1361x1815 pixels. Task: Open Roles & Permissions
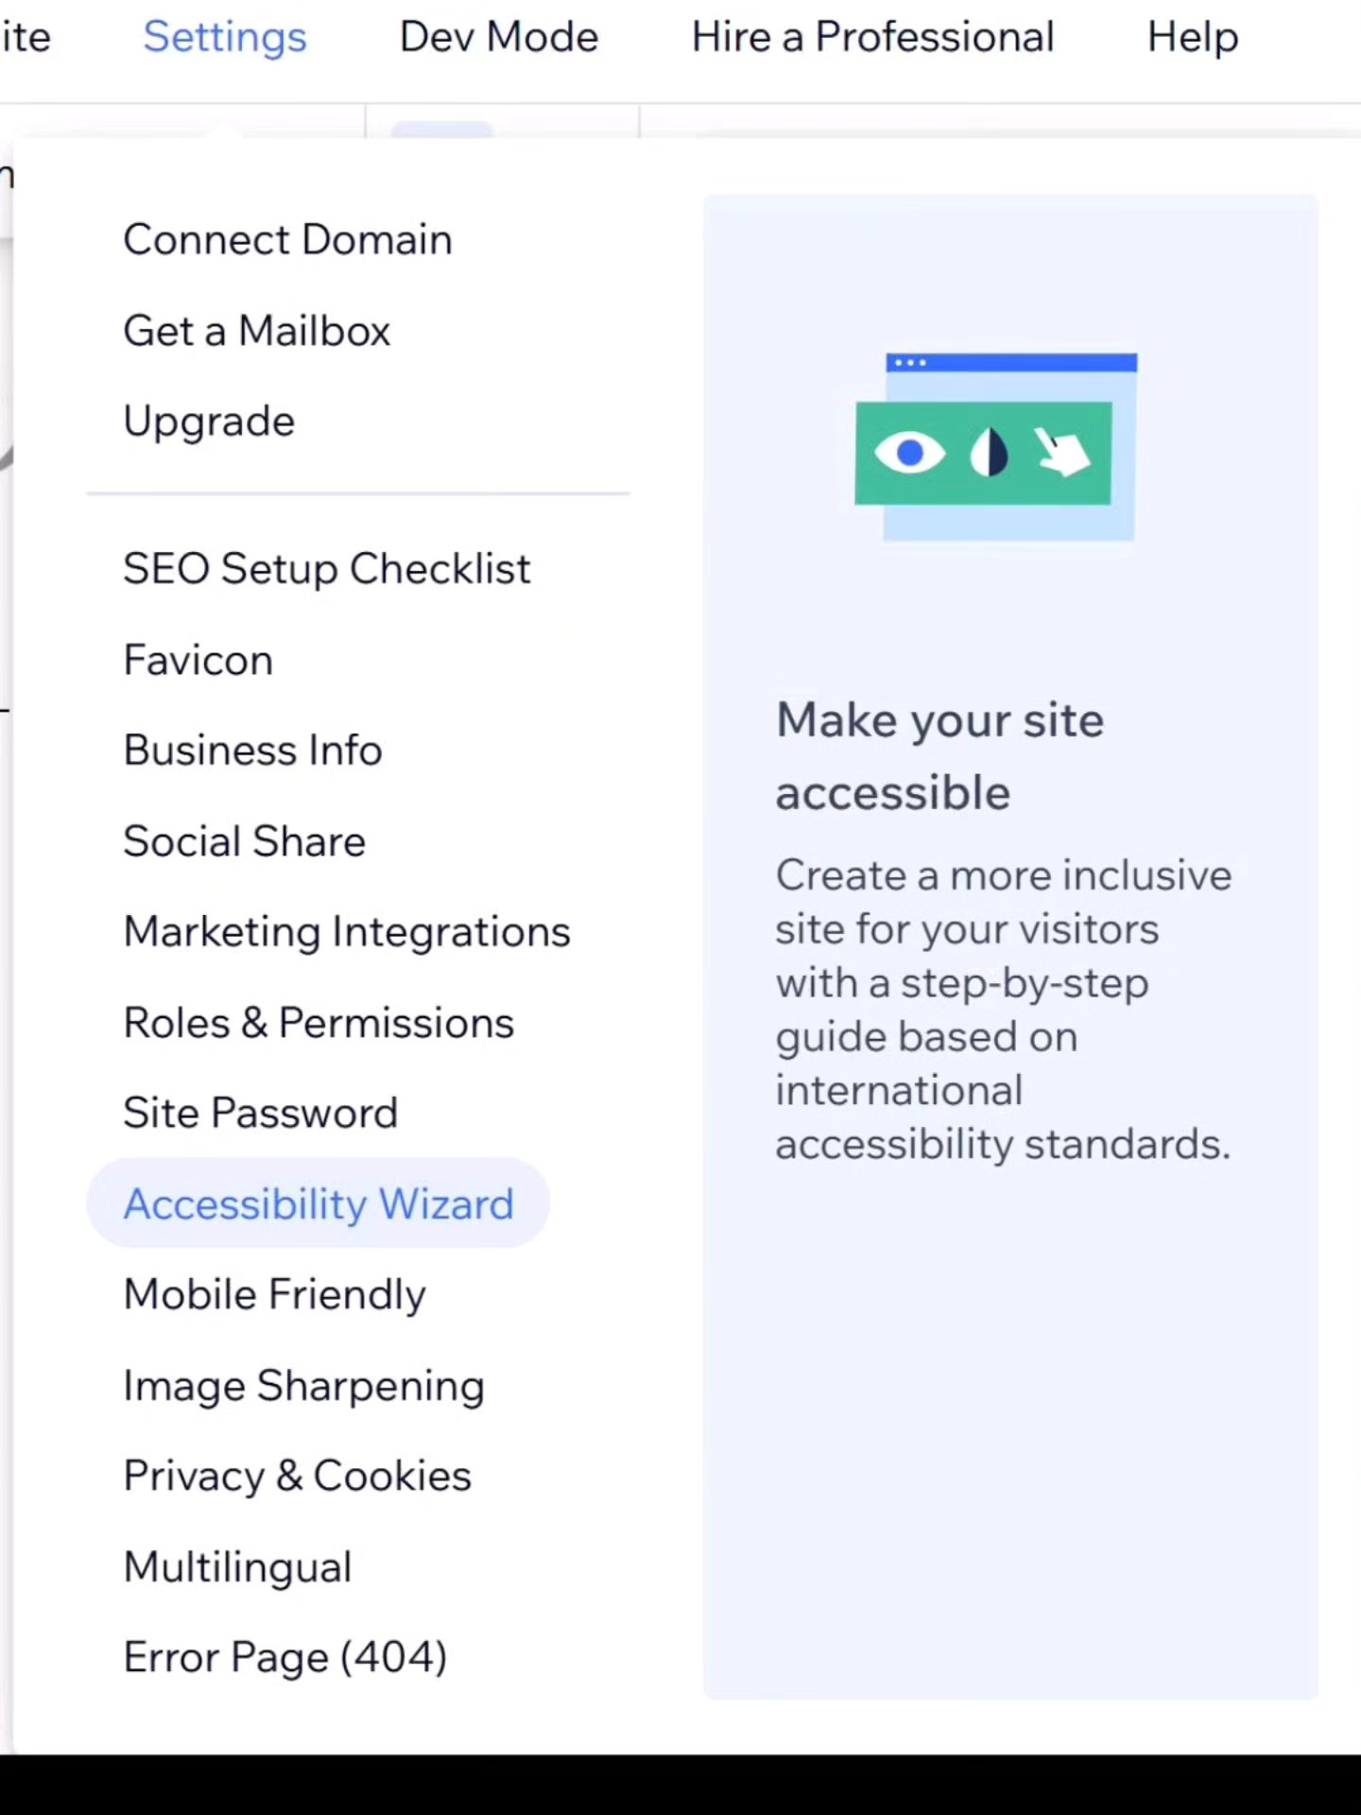coord(319,1022)
